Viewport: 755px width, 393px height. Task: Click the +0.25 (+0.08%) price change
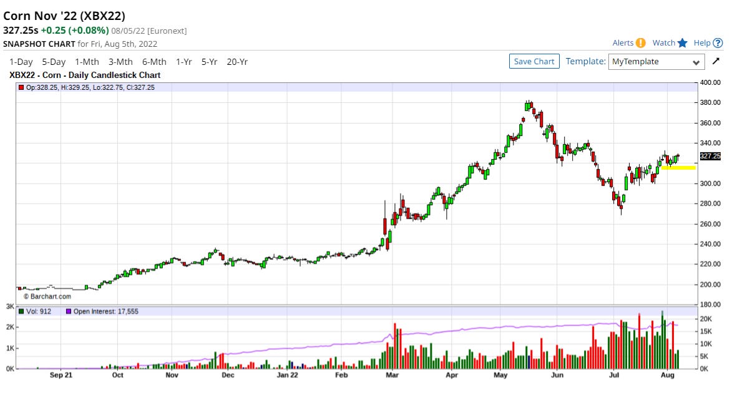pos(75,30)
